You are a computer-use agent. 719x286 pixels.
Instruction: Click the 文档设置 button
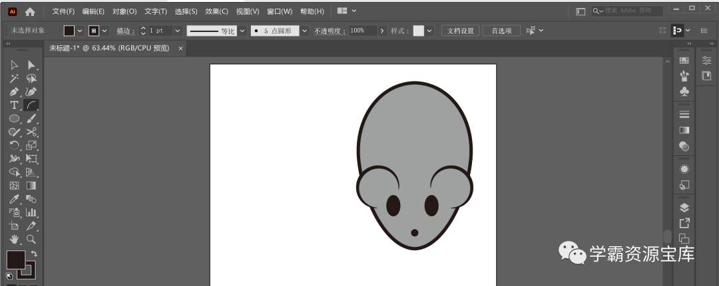460,31
